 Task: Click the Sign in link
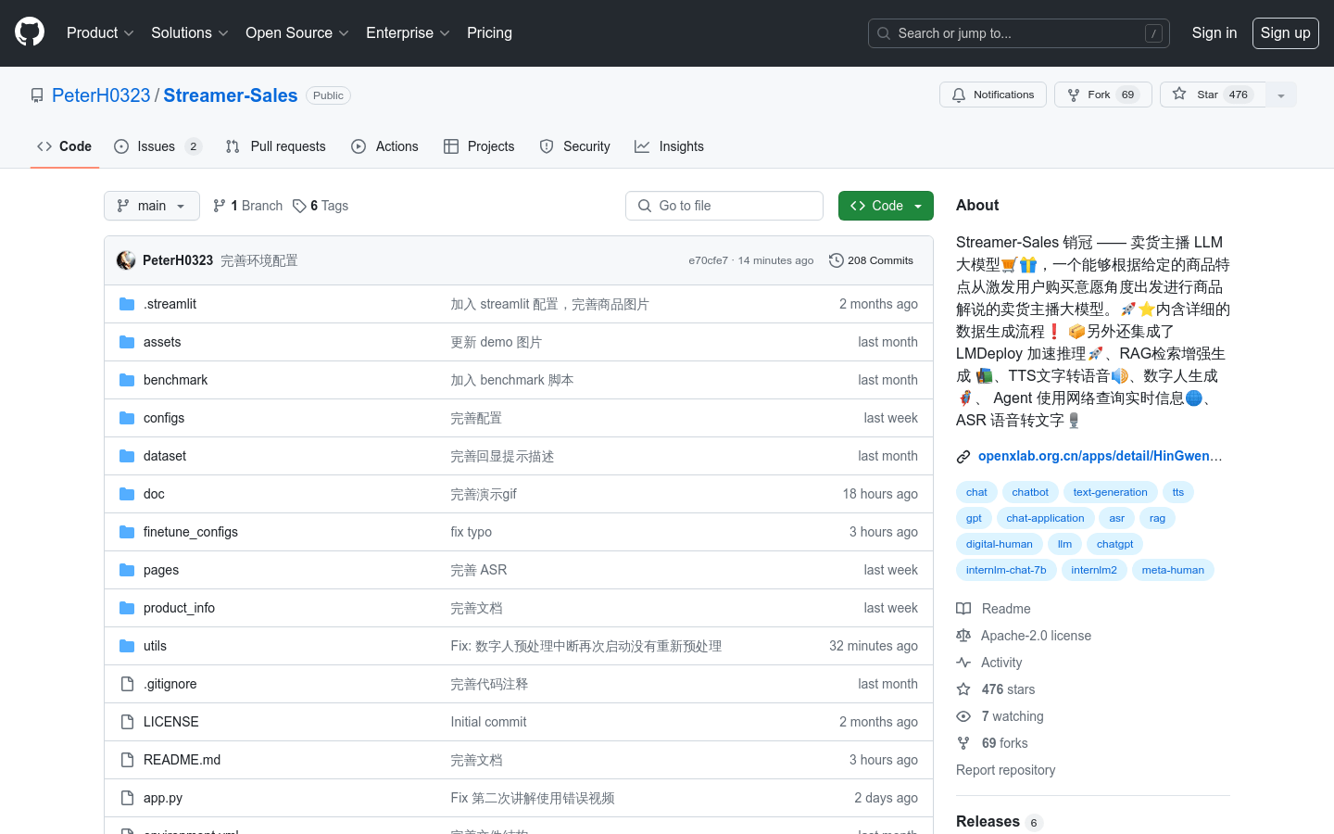point(1214,32)
